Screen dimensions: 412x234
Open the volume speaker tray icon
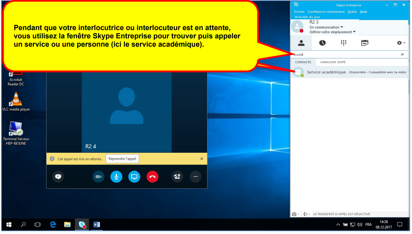(360, 225)
